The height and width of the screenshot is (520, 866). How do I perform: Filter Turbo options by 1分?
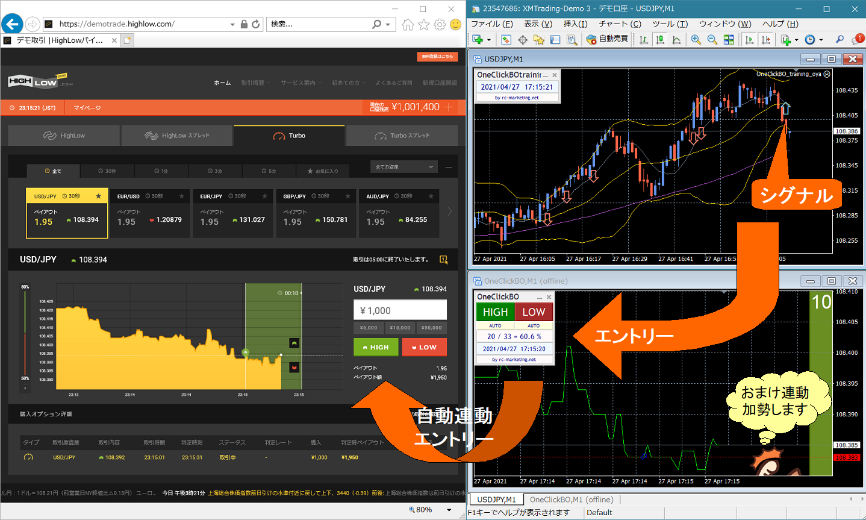point(161,171)
